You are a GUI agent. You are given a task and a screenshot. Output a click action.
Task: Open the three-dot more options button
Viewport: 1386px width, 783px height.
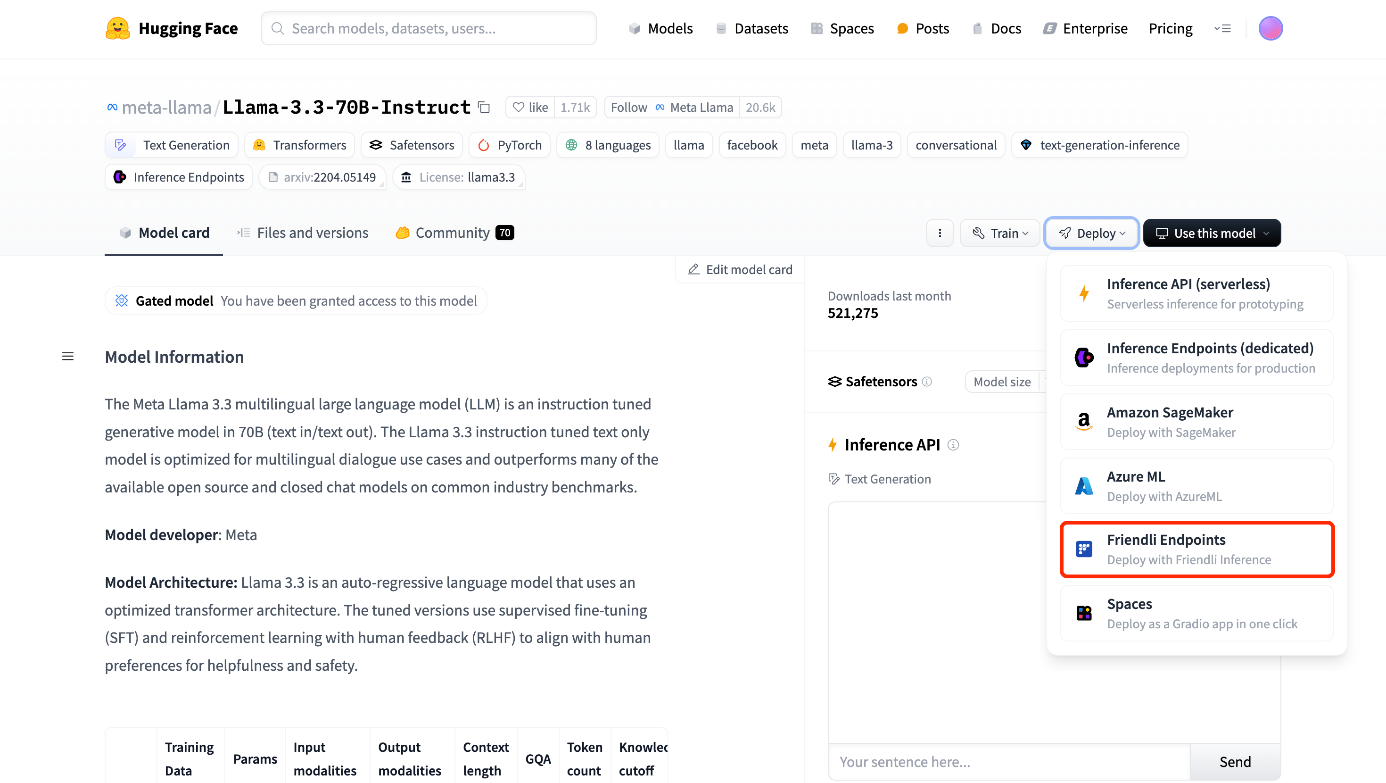[940, 233]
